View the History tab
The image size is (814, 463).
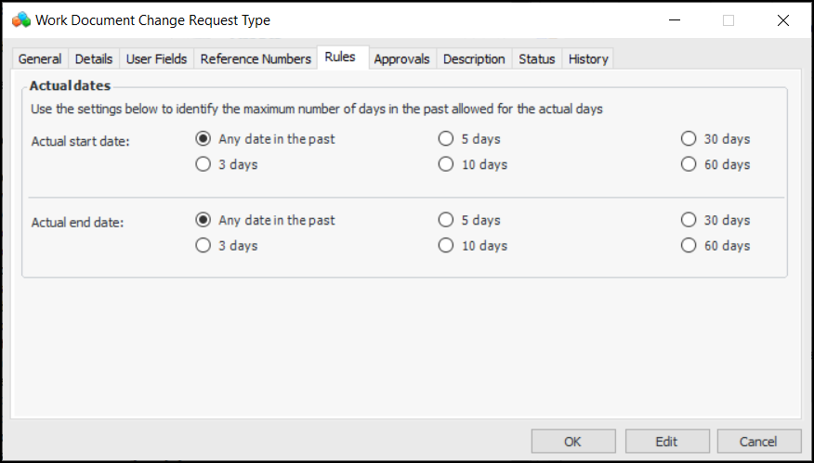pyautogui.click(x=588, y=58)
